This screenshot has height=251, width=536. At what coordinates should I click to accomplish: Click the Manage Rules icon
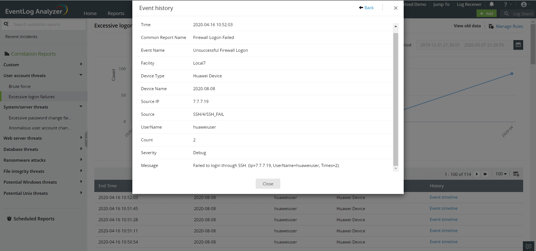(491, 26)
